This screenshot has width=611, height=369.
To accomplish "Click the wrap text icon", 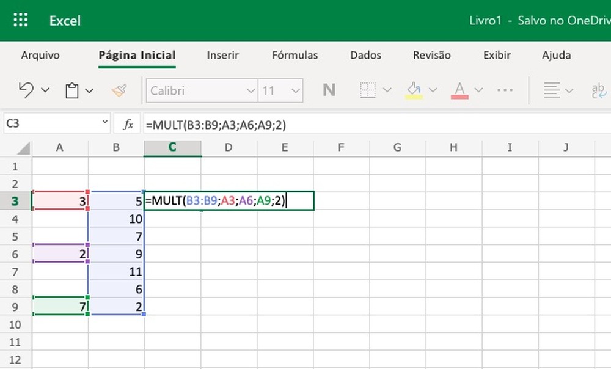I will point(598,90).
